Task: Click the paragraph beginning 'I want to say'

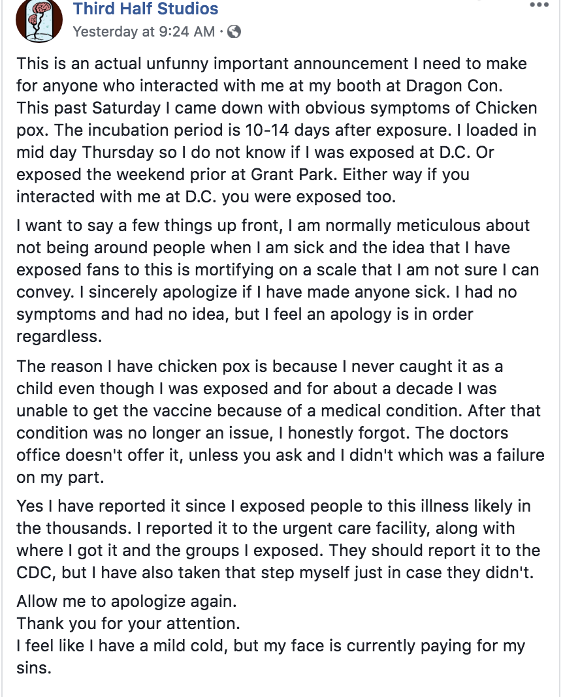Action: point(273,280)
